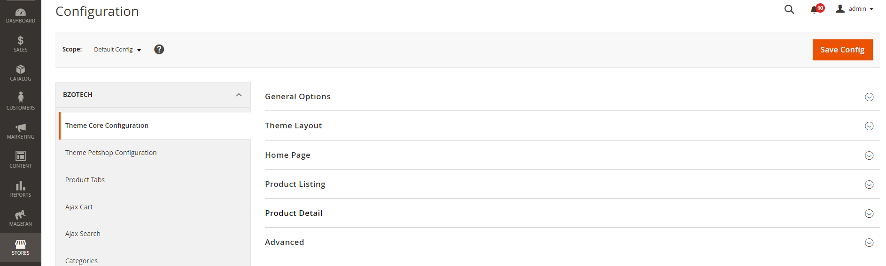Open the Content layout icon menu
886x266 pixels.
(x=21, y=160)
